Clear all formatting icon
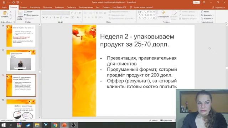 coord(80,13)
